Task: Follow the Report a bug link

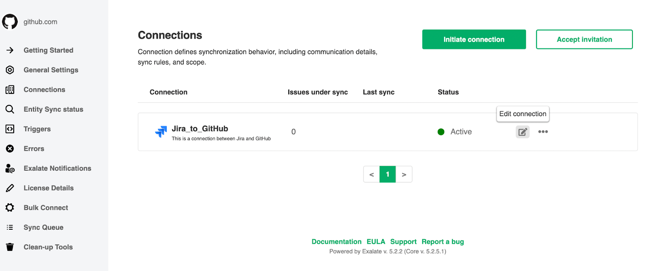Action: (442, 242)
